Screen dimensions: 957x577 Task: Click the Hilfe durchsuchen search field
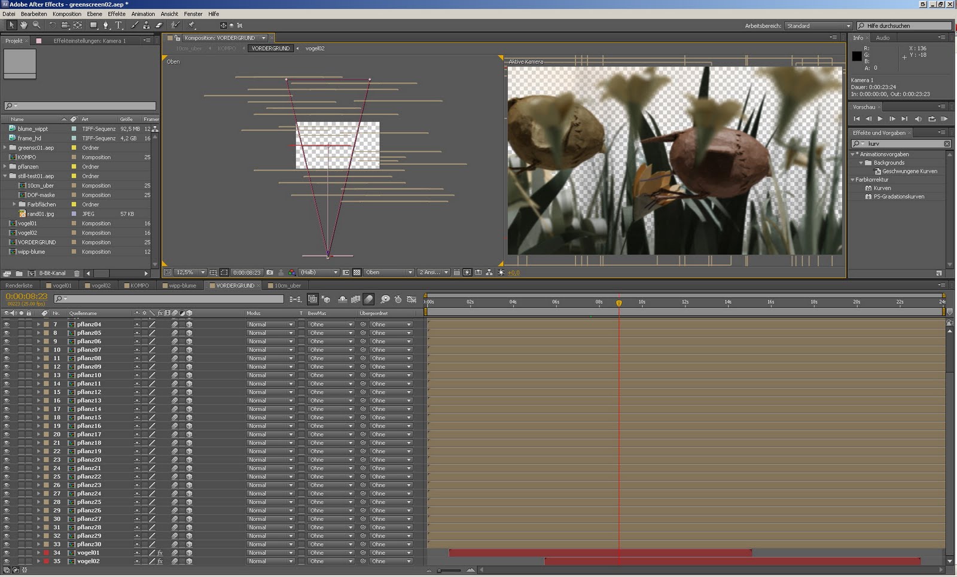click(x=904, y=26)
